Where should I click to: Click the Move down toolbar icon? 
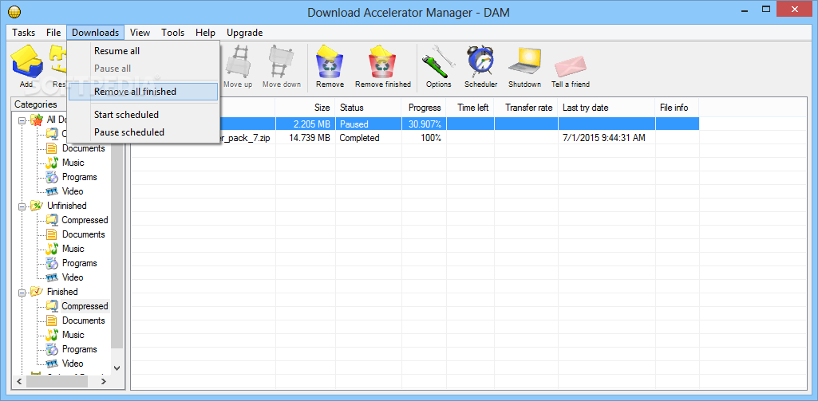[281, 62]
